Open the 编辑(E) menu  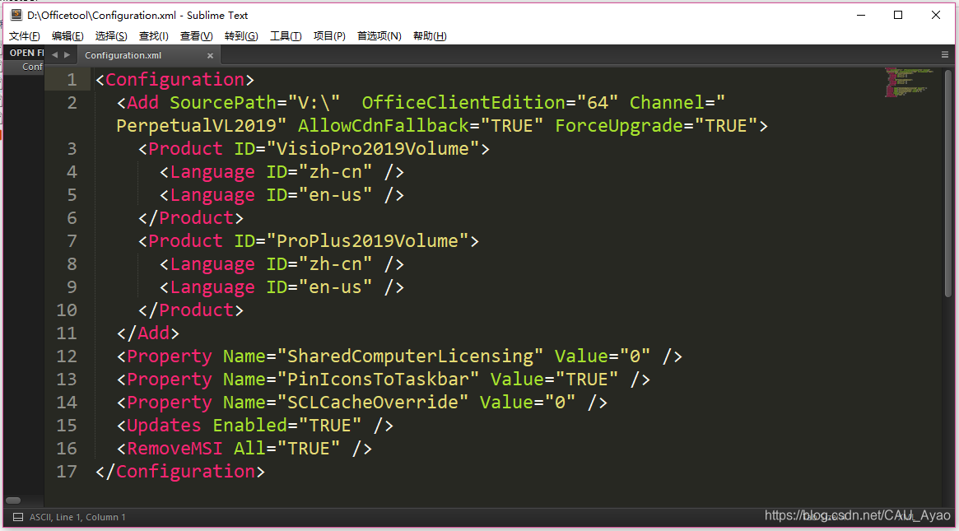[68, 36]
